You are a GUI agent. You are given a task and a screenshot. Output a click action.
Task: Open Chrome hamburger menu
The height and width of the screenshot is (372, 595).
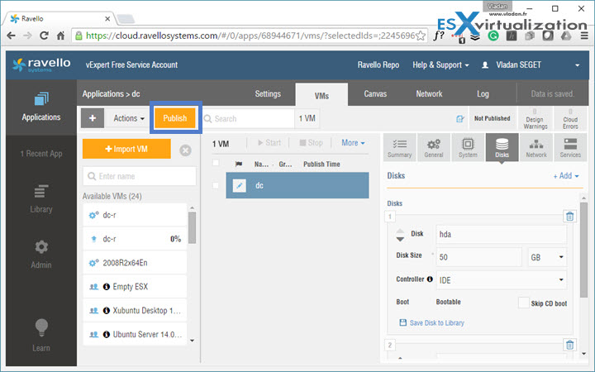click(x=584, y=36)
